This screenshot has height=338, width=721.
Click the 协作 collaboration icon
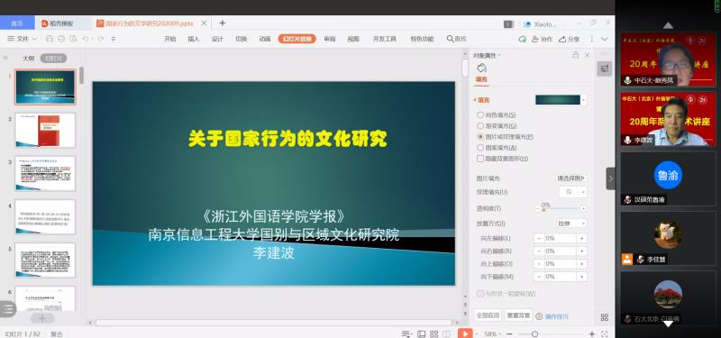pyautogui.click(x=542, y=39)
